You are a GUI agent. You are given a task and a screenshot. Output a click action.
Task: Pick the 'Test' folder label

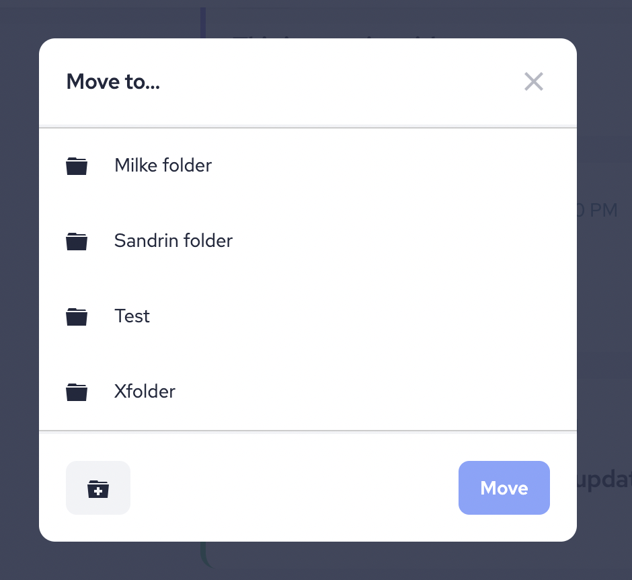(x=132, y=316)
